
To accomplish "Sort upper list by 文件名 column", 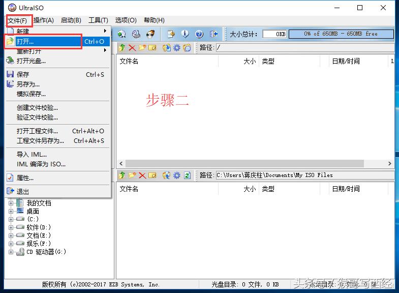I will [x=167, y=61].
